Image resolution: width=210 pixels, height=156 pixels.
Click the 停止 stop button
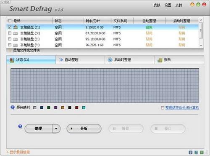168,129
